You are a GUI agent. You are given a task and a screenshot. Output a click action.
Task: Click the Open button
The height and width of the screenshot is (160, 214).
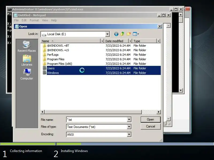[151, 119]
